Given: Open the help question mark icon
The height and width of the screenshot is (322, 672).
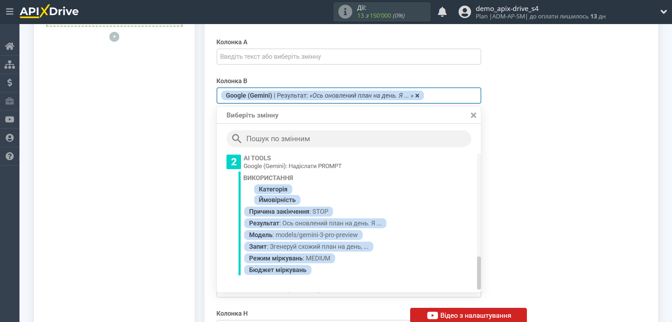Looking at the screenshot, I should (x=10, y=156).
